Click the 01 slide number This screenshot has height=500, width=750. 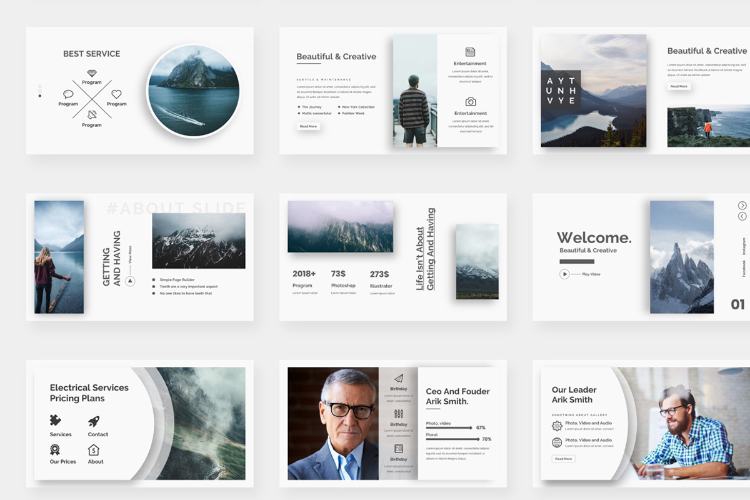coord(738,304)
